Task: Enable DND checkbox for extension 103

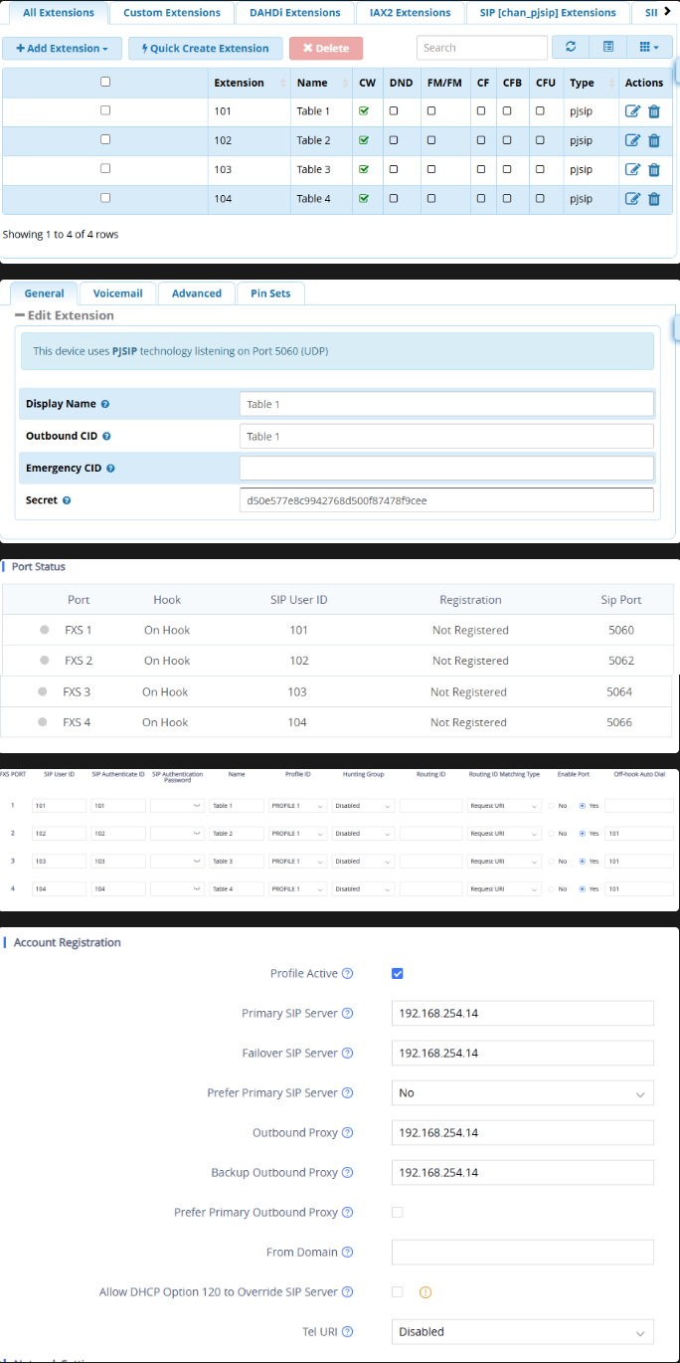Action: pos(394,169)
